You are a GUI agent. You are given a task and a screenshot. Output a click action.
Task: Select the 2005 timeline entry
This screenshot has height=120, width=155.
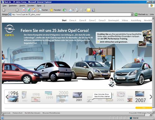(121, 96)
